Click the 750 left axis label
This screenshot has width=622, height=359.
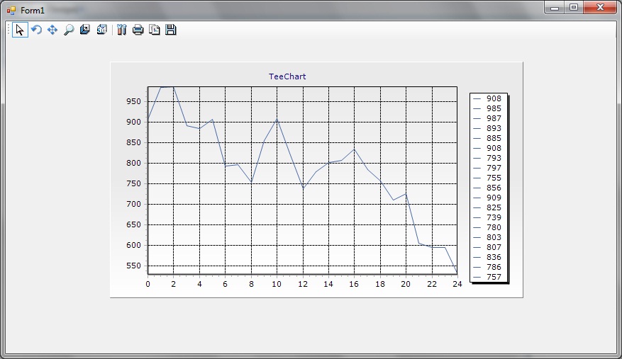133,183
